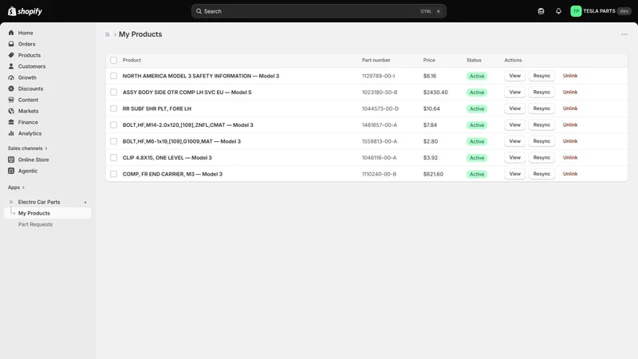Image resolution: width=638 pixels, height=359 pixels.
Task: Click the search magnifier icon
Action: (x=199, y=11)
